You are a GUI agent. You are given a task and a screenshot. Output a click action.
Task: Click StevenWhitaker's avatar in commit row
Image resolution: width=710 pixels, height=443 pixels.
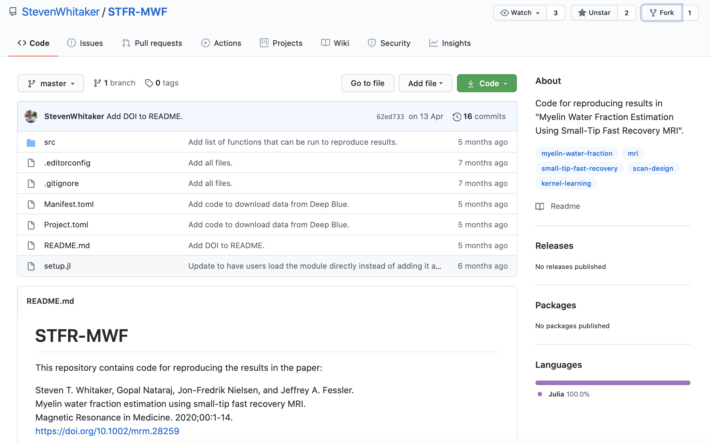[x=31, y=116]
